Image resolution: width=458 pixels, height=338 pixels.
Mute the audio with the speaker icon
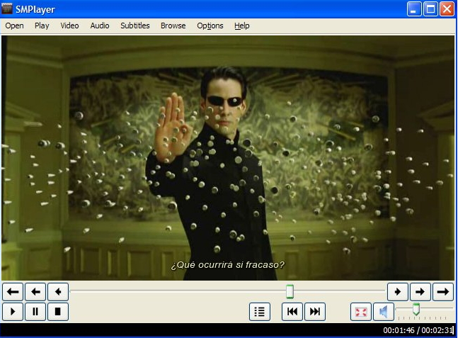[383, 312]
